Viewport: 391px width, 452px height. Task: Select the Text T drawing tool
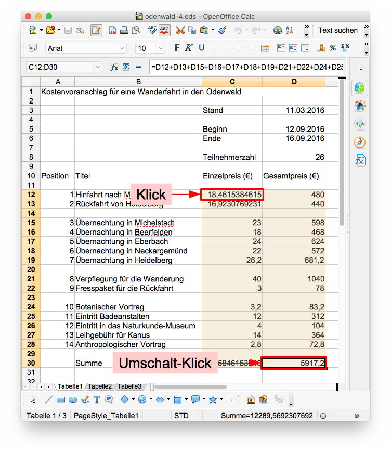point(97,399)
